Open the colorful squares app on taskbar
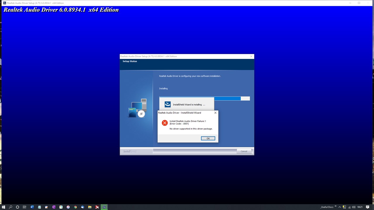The image size is (374, 210). pyautogui.click(x=61, y=207)
